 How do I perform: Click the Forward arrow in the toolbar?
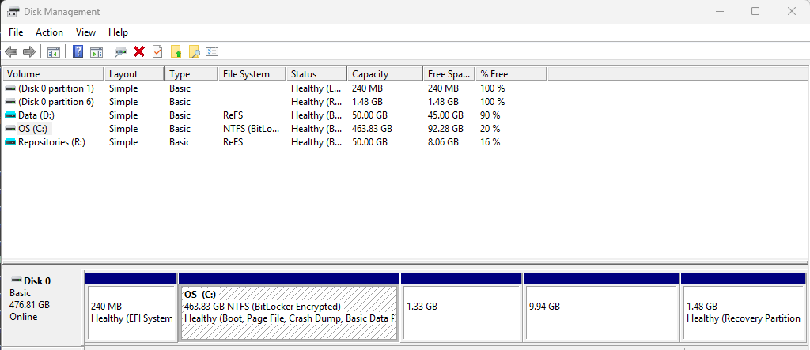click(x=29, y=52)
